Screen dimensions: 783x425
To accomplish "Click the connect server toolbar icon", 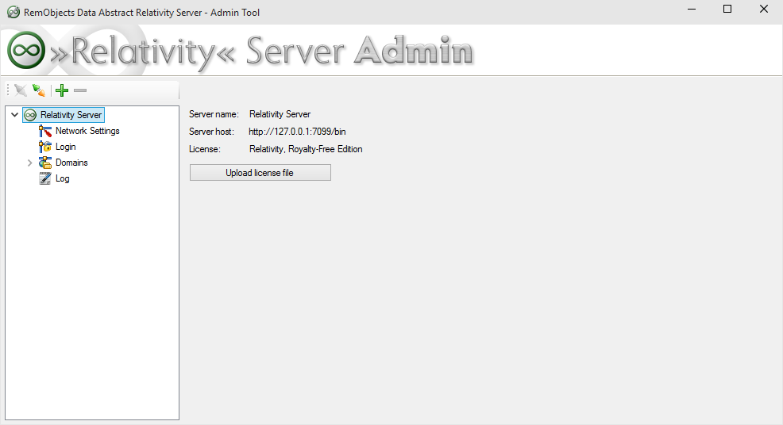I will coord(38,90).
